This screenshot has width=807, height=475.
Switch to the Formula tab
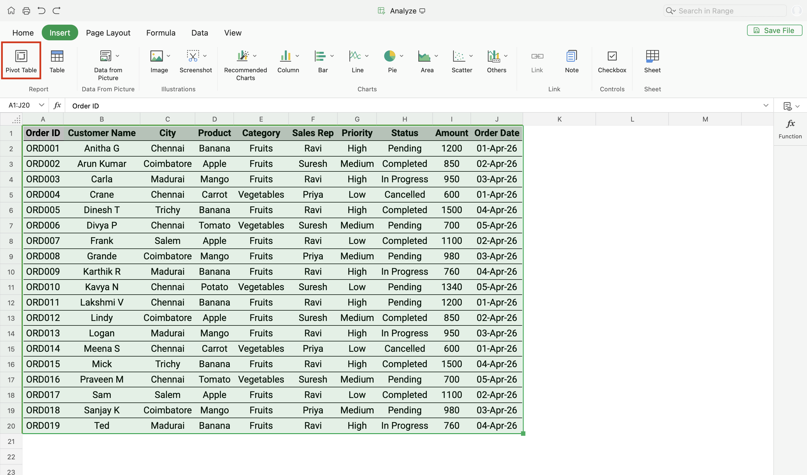click(161, 33)
